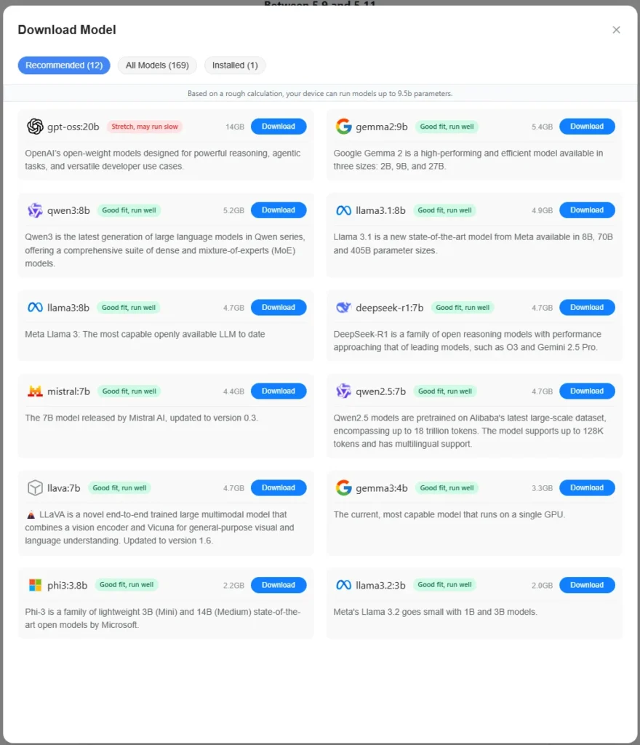Image resolution: width=640 pixels, height=745 pixels.
Task: Click the Mistral logo beside mistral:7b
Action: point(35,391)
